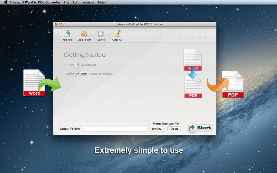Click the green plus icon in step 1
Viewport: 277px width, 173px height.
(x=78, y=65)
